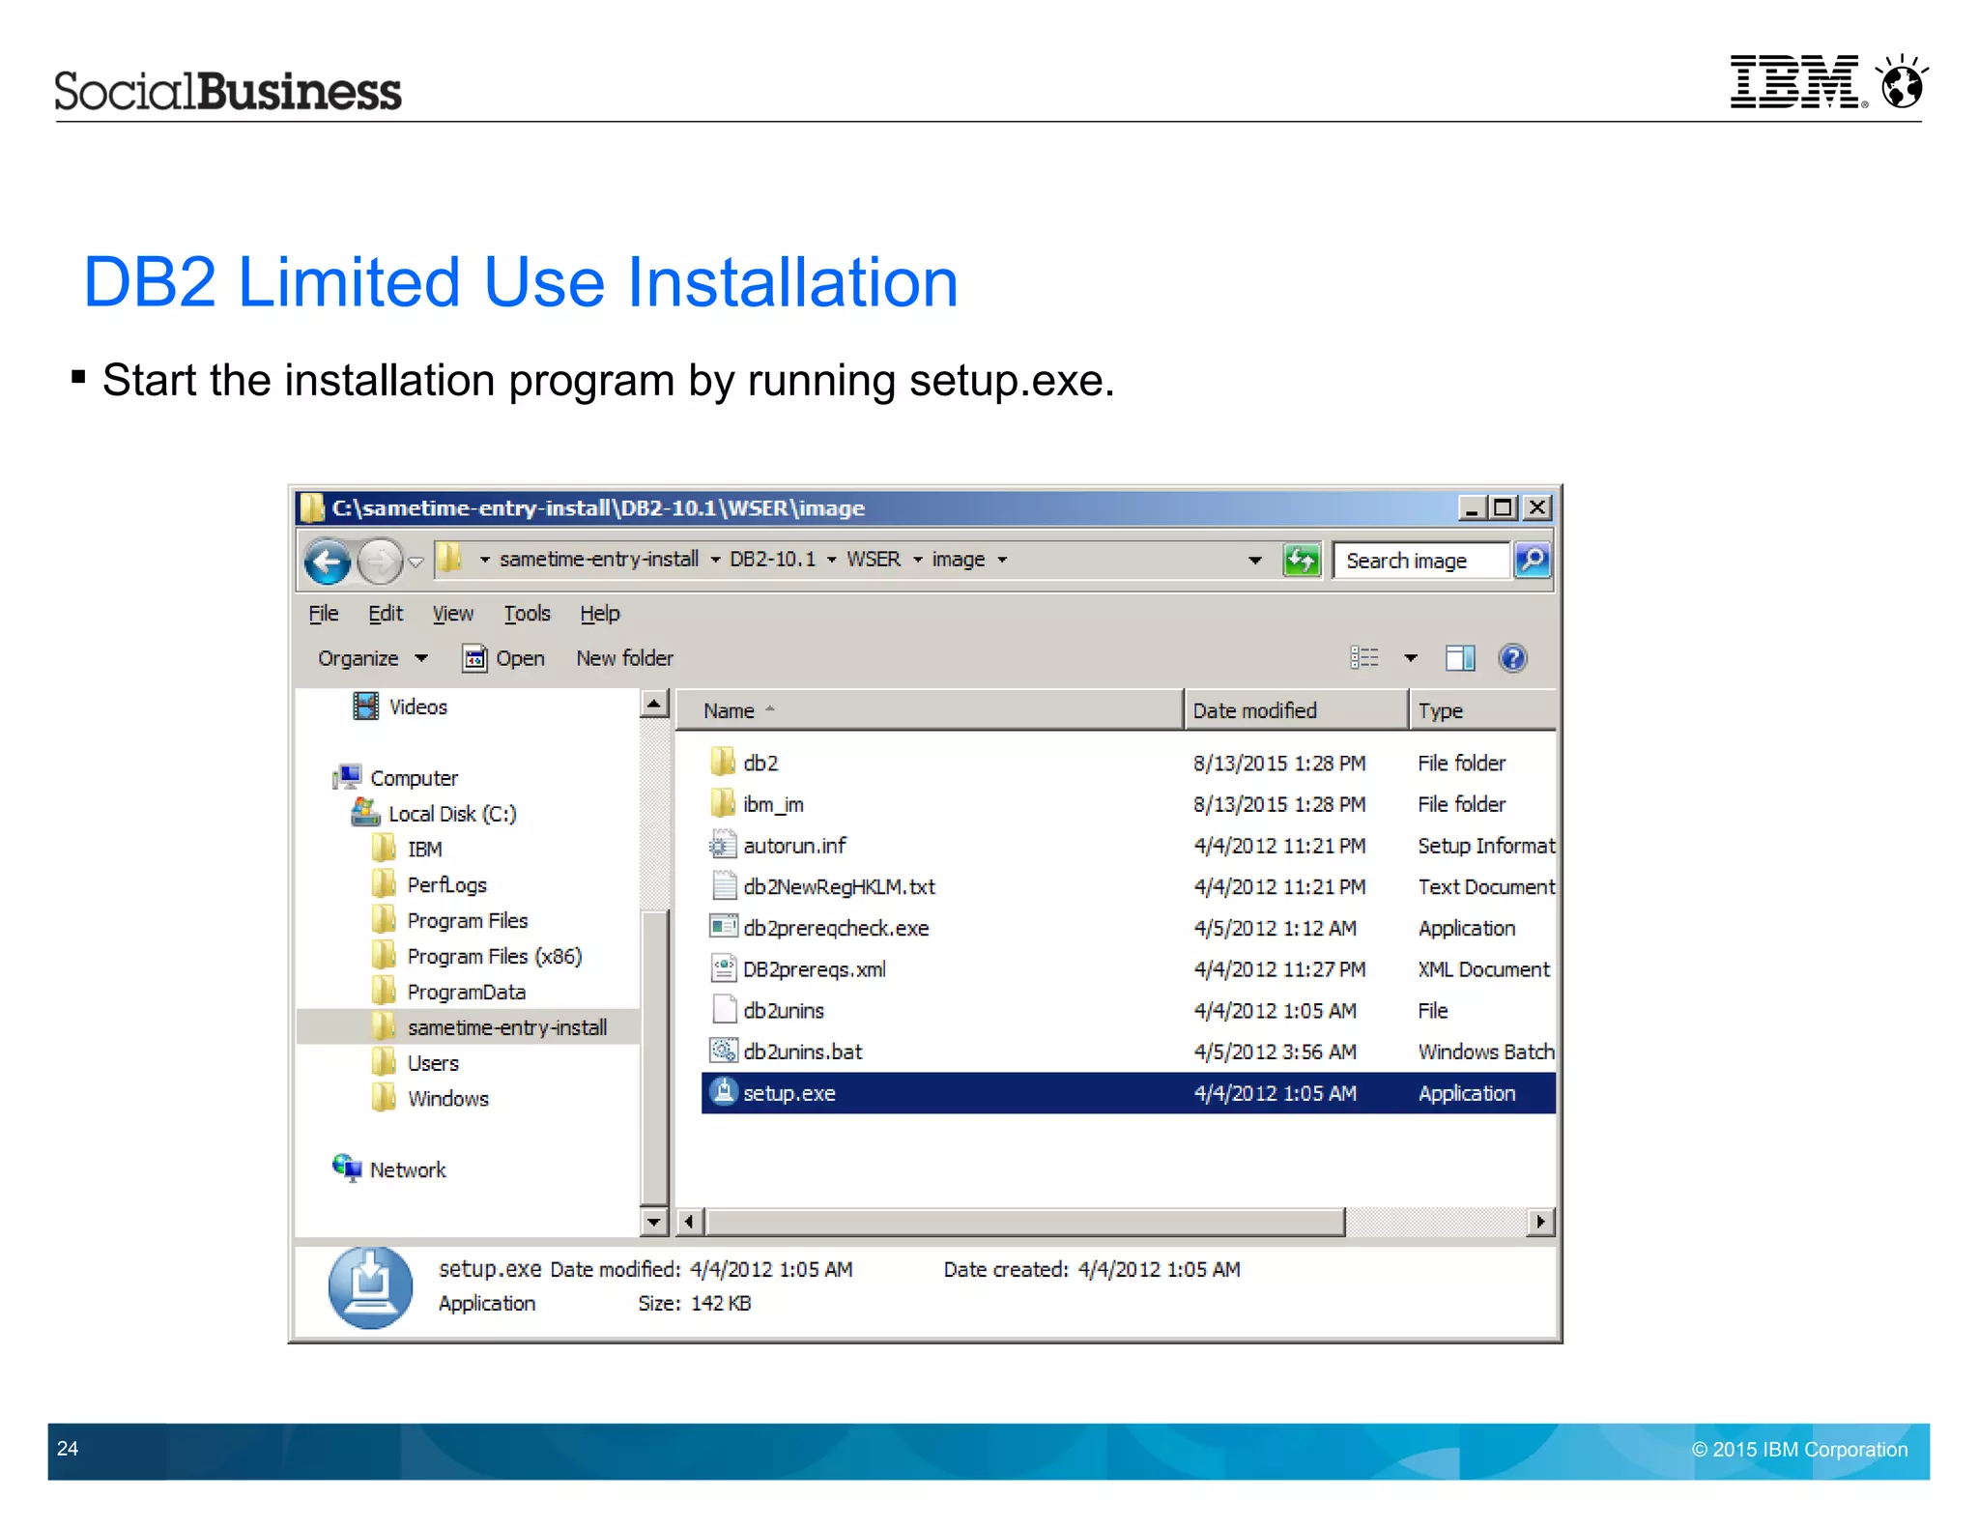This screenshot has height=1529, width=1979.
Task: Open the address bar history dropdown
Action: (1254, 561)
